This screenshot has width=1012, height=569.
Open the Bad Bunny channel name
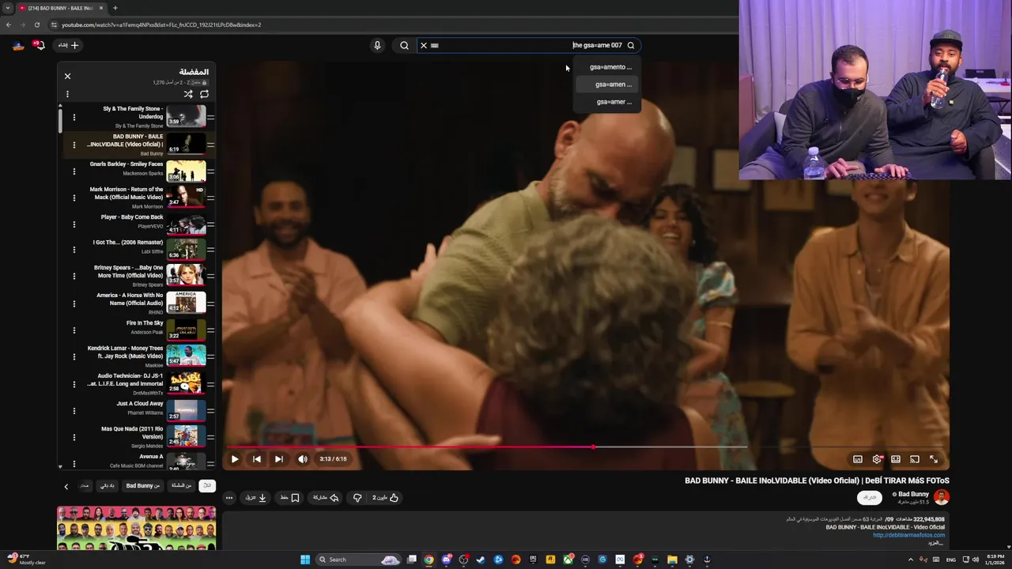click(913, 494)
